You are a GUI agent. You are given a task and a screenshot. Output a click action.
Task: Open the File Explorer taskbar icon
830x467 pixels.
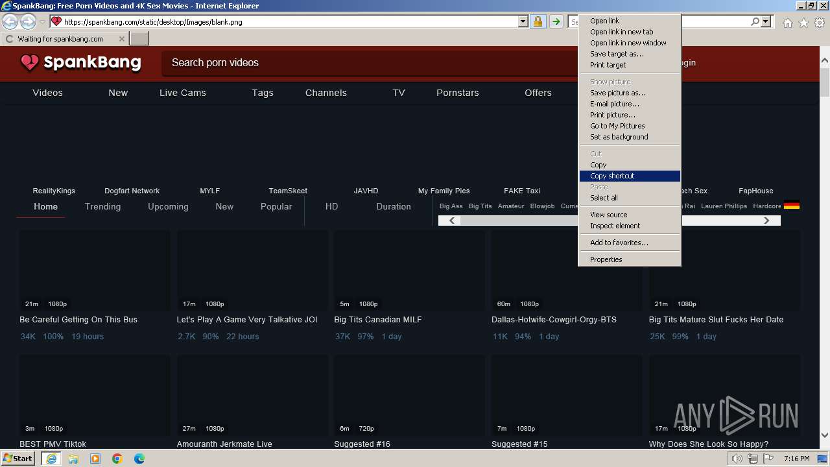73,459
